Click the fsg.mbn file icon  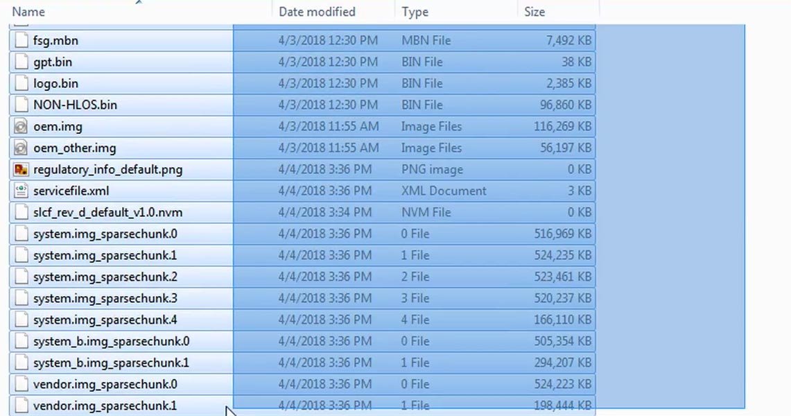(x=21, y=40)
